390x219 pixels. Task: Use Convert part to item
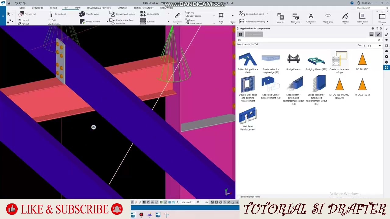coord(122,14)
